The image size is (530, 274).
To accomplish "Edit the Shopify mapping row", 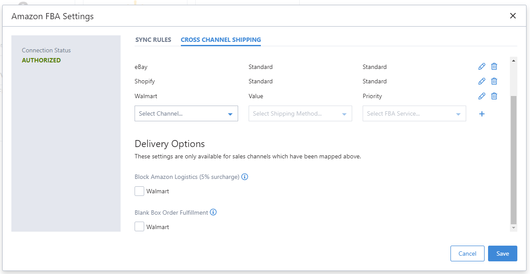I will click(482, 81).
